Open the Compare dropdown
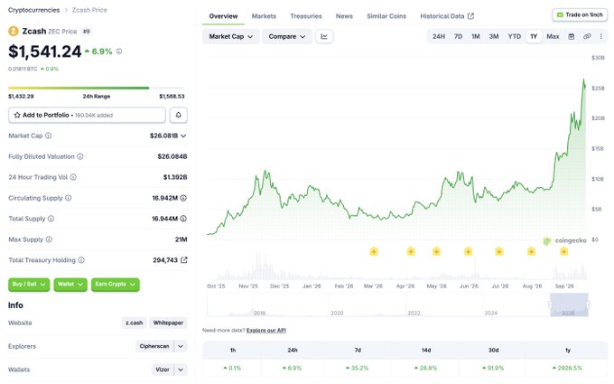The width and height of the screenshot is (614, 384). pos(286,36)
